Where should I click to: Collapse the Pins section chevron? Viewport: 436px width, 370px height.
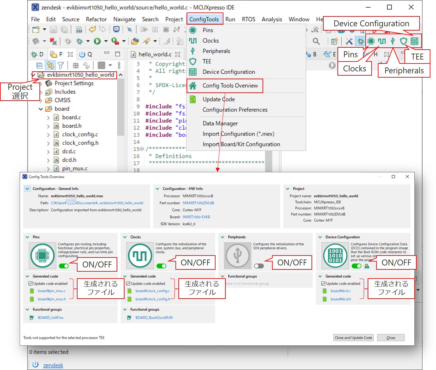27,237
